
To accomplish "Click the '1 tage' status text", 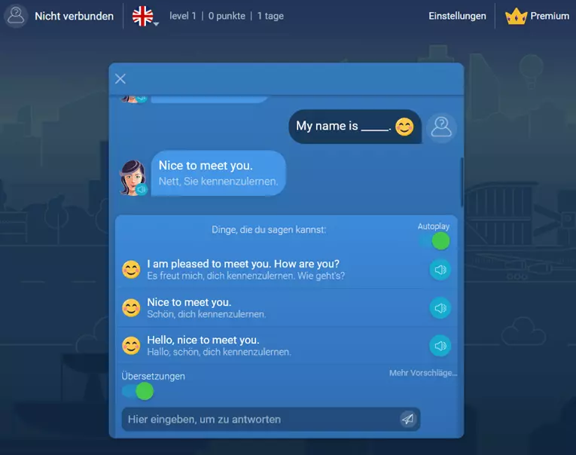I will [x=270, y=16].
